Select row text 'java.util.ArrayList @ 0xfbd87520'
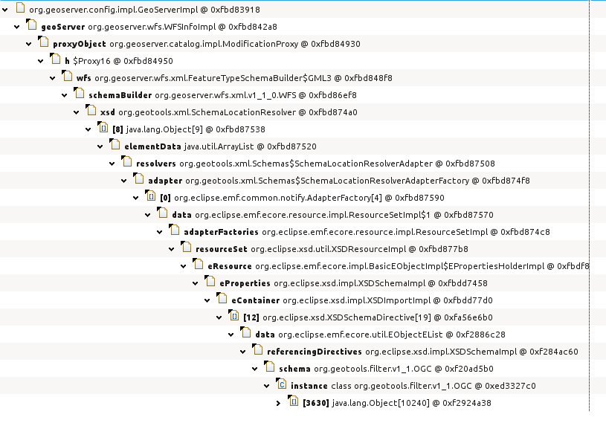The height and width of the screenshot is (423, 606). 250,146
